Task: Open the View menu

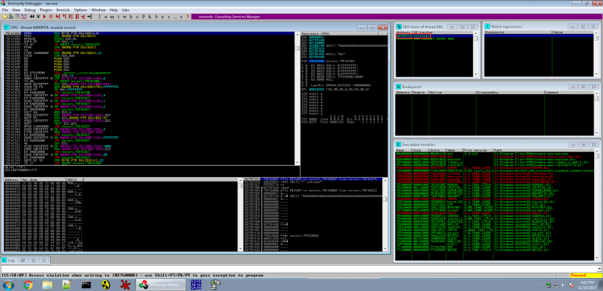Action: pos(16,9)
